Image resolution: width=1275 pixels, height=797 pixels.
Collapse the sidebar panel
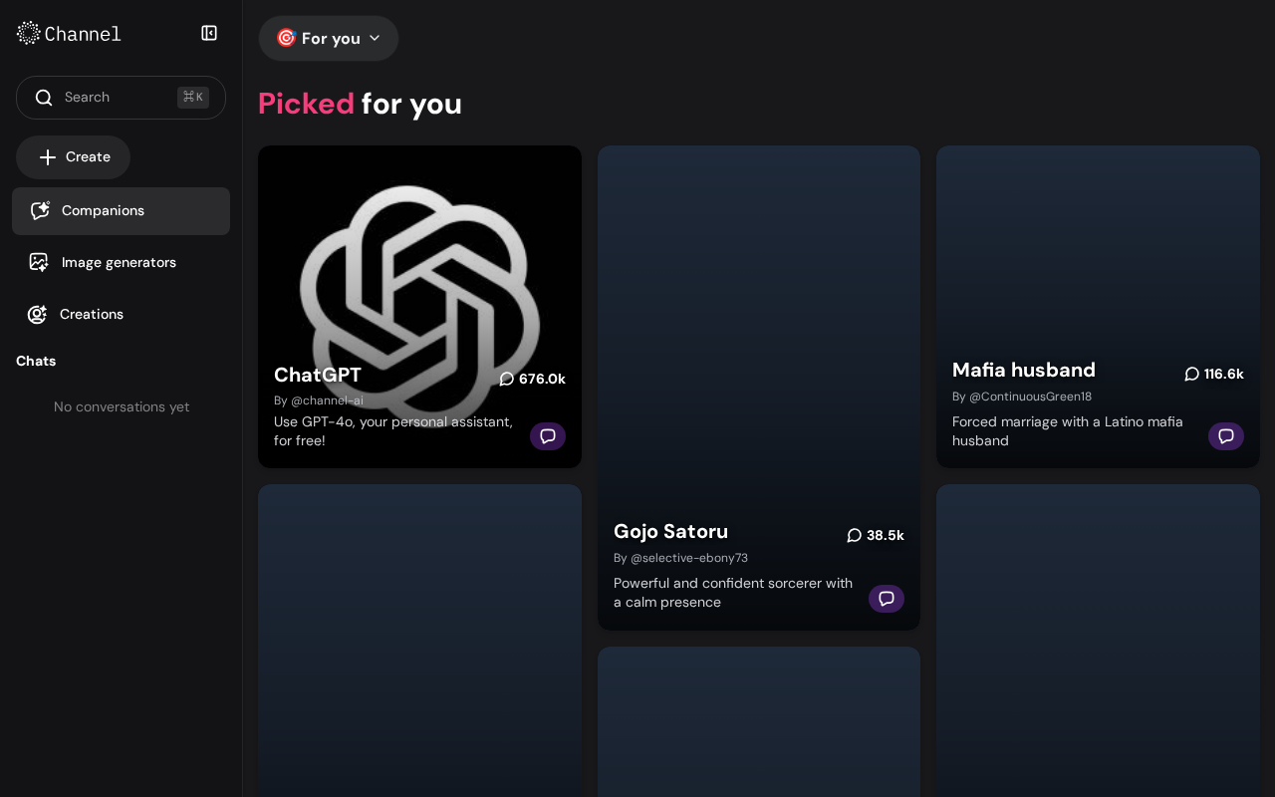pyautogui.click(x=209, y=33)
